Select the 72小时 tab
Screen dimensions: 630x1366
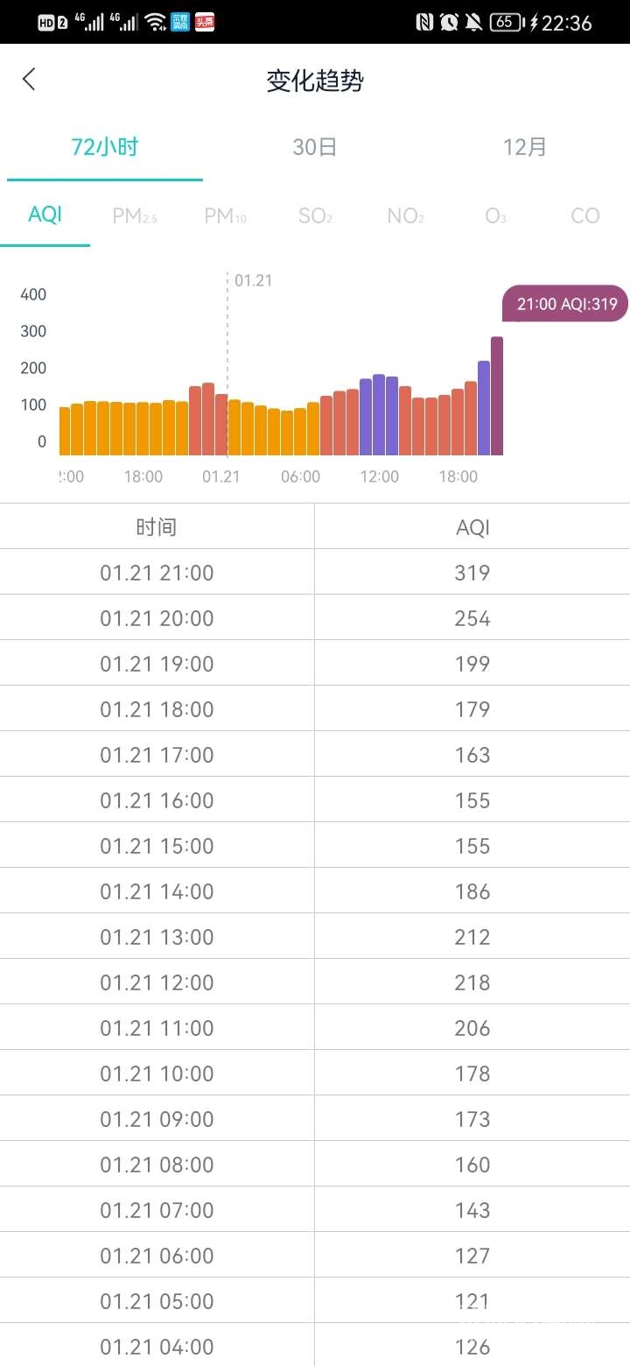pos(105,147)
